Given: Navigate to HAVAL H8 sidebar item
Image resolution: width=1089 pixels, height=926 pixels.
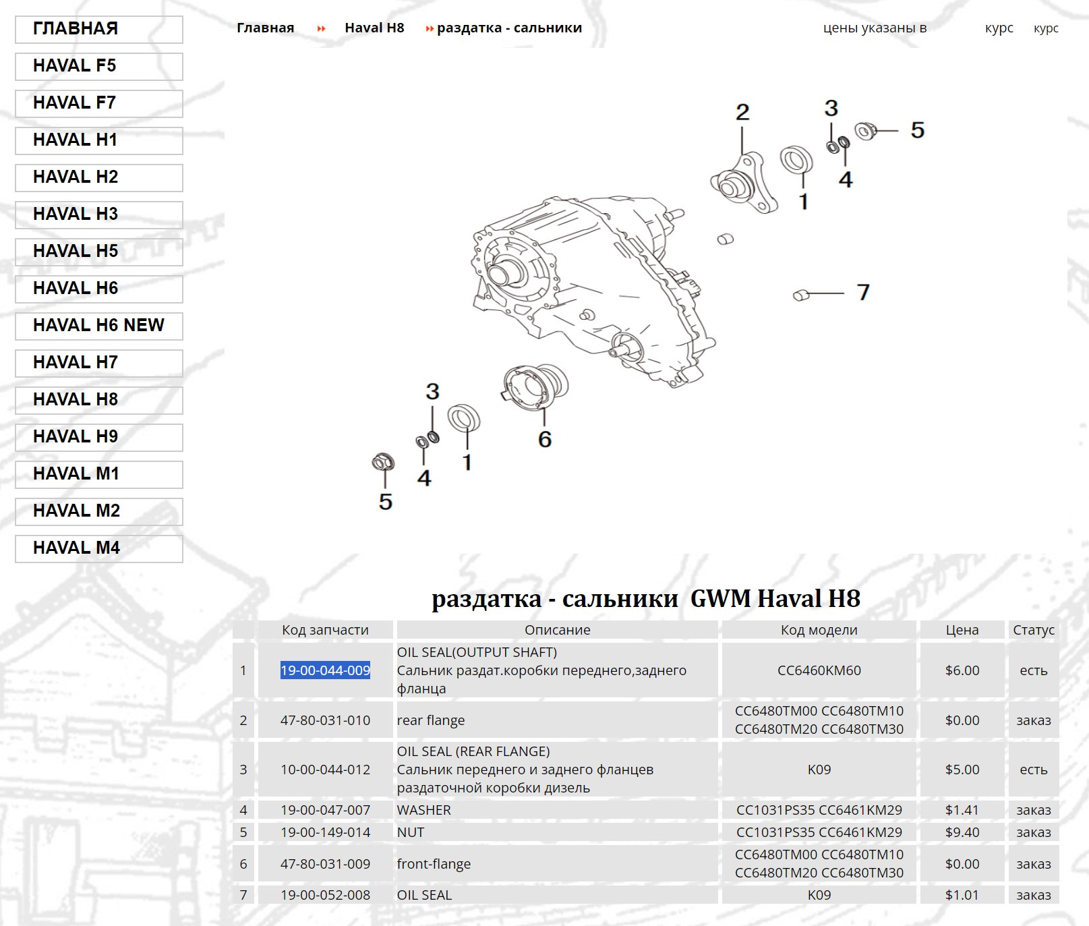Looking at the screenshot, I should (99, 400).
